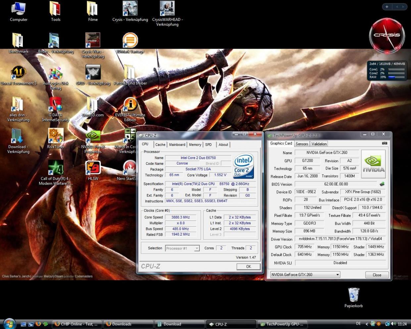Viewport: 411px width, 329px height.
Task: Launch GRID - Verknüpfung shortcut
Action: 93,75
